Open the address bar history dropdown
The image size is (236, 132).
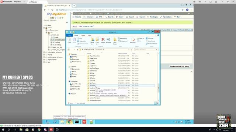point(129,49)
